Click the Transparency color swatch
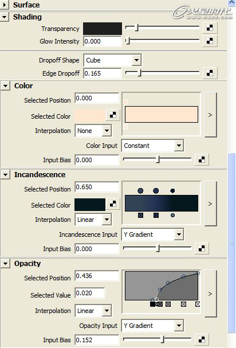Image resolution: width=236 pixels, height=348 pixels. pyautogui.click(x=103, y=29)
